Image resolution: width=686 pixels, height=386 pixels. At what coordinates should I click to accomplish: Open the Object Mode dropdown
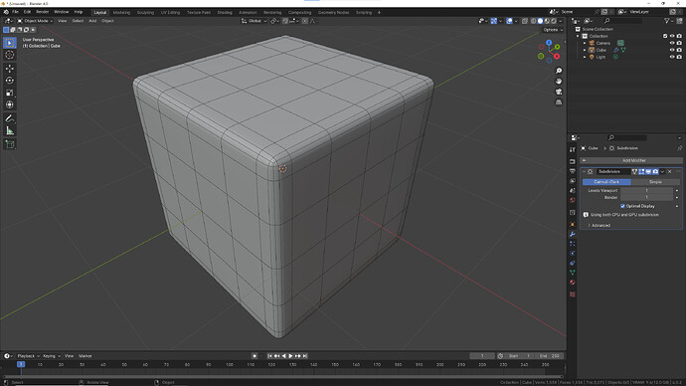pos(35,21)
